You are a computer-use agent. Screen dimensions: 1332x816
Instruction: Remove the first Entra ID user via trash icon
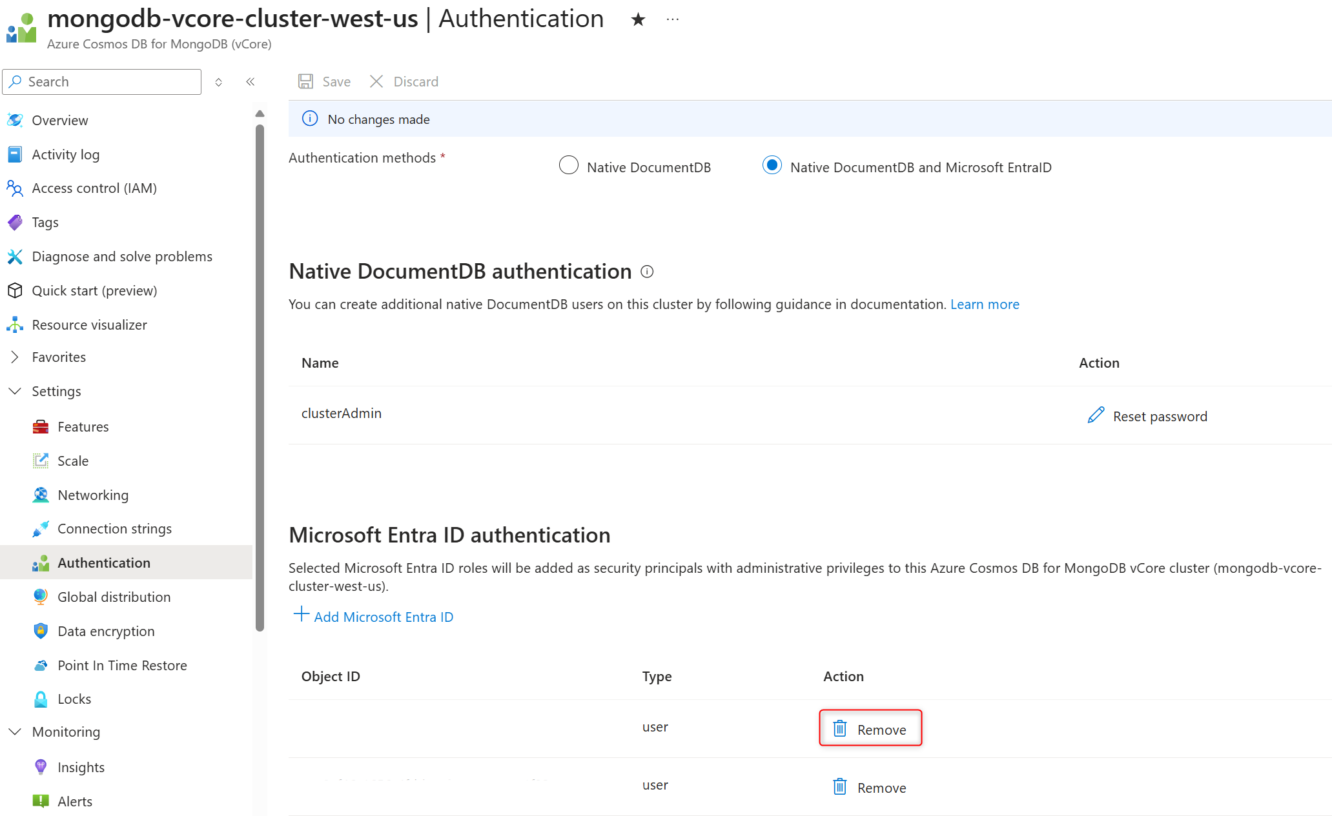point(839,728)
